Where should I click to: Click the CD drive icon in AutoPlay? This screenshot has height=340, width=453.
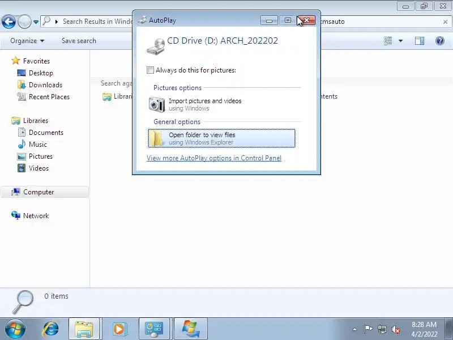(x=156, y=46)
